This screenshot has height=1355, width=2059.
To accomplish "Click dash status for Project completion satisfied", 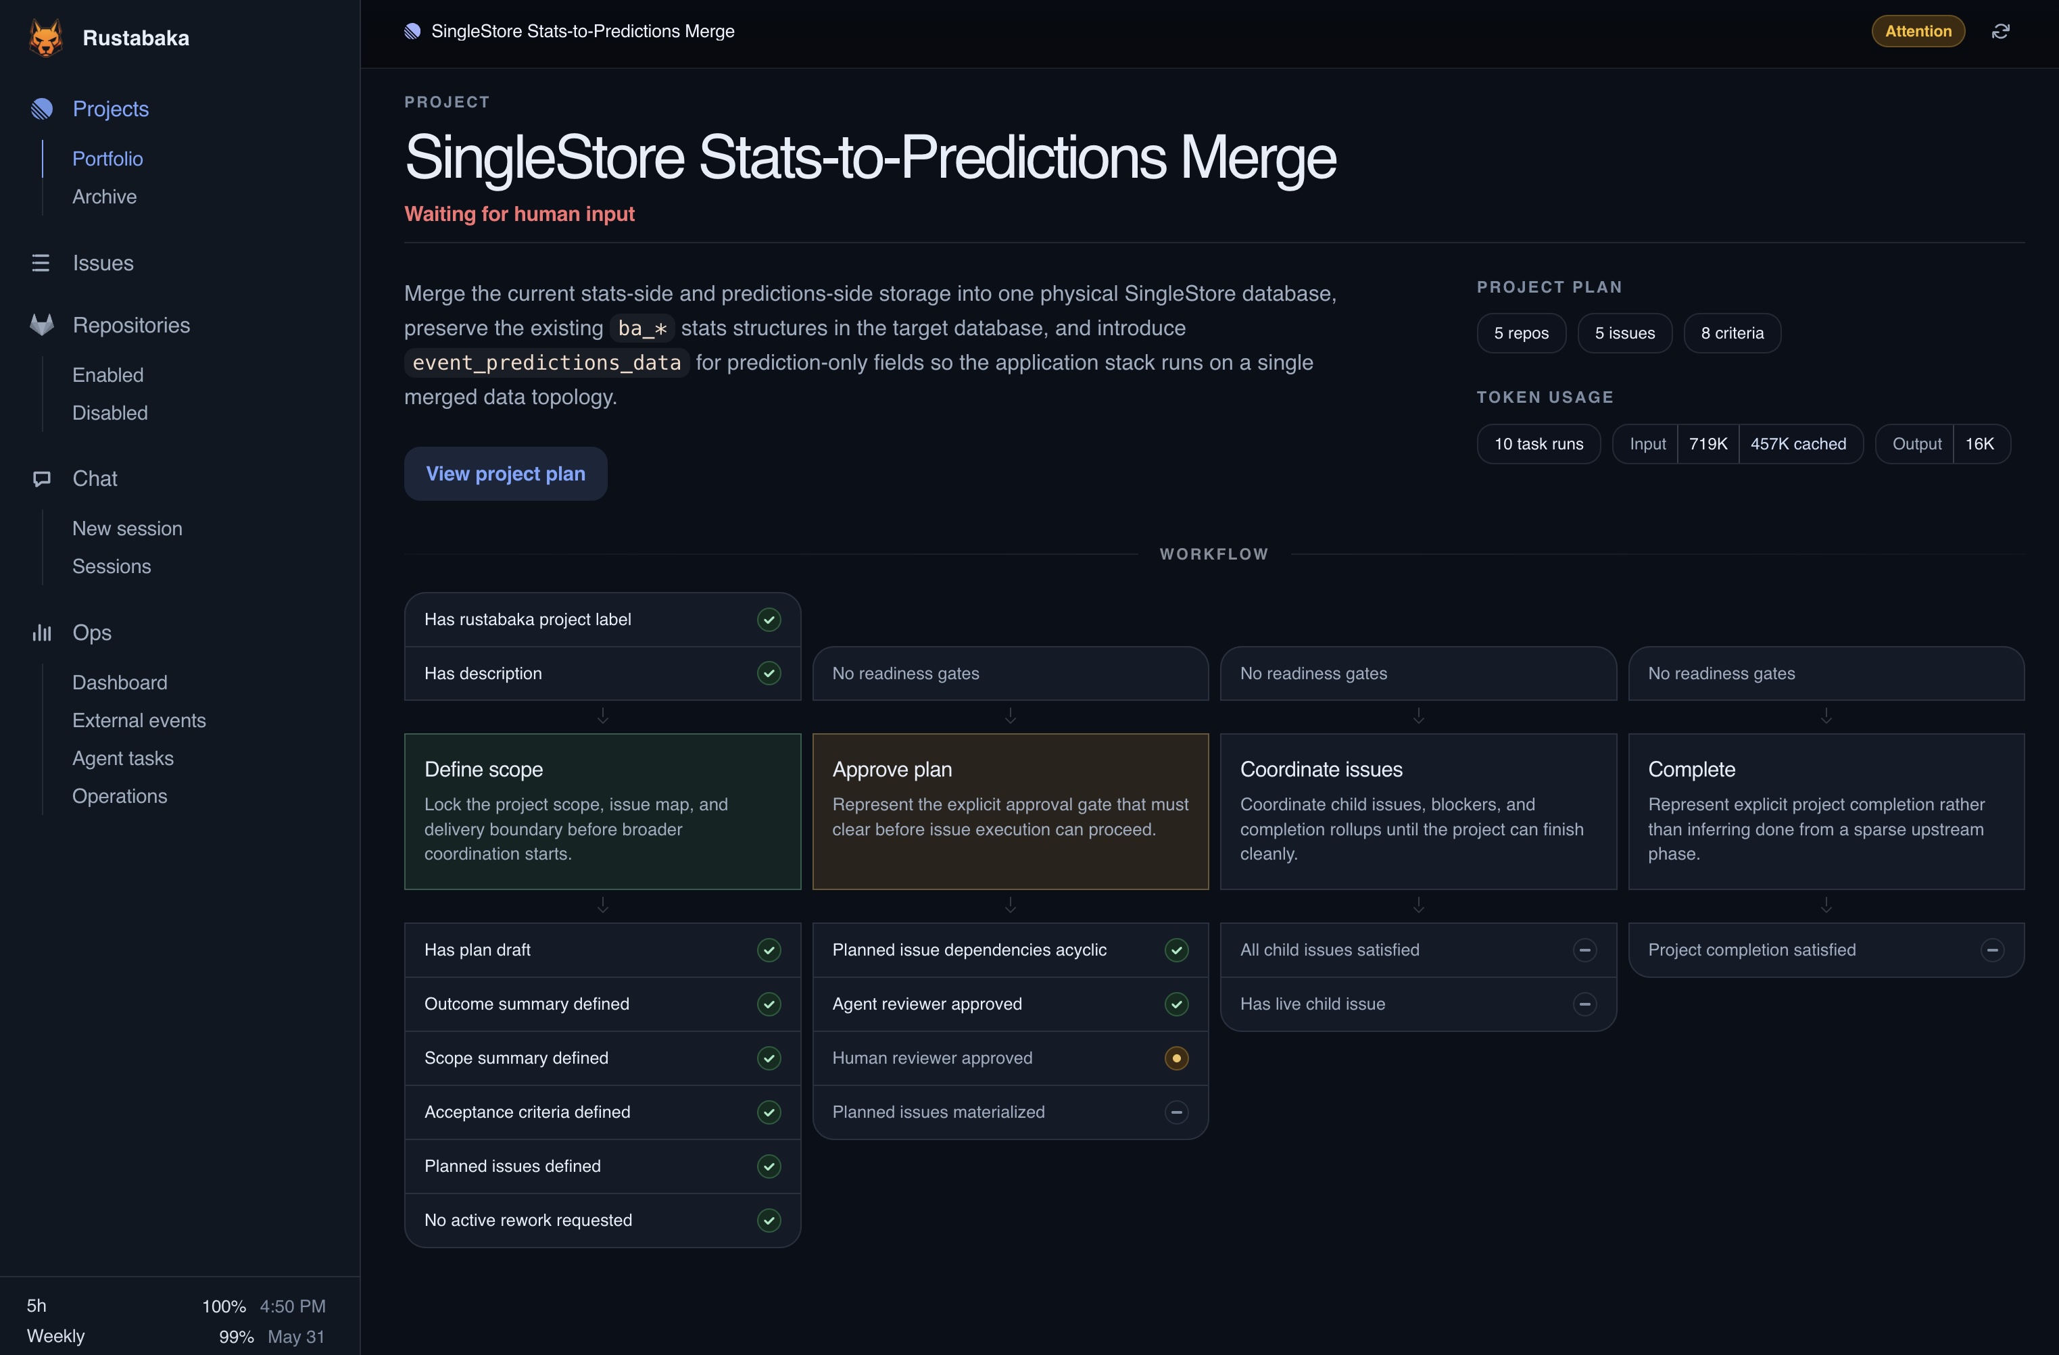I will pos(1992,950).
